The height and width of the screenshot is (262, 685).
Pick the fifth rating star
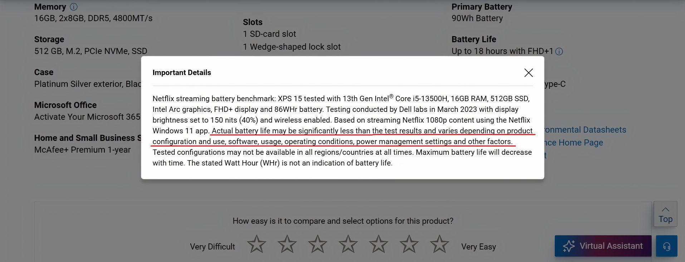pyautogui.click(x=378, y=244)
